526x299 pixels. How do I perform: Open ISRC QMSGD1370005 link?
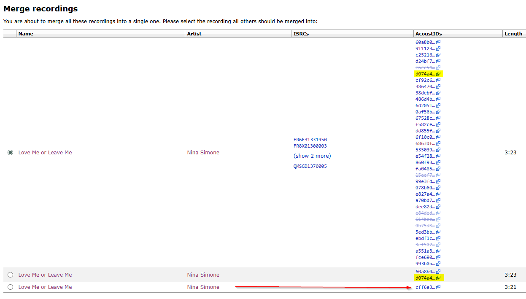point(310,166)
